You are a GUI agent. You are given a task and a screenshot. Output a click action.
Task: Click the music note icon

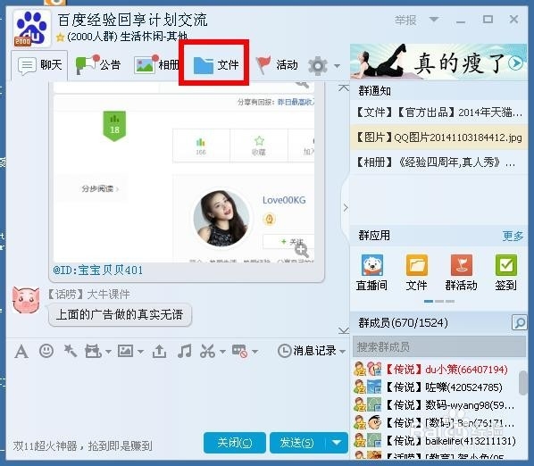pos(184,351)
